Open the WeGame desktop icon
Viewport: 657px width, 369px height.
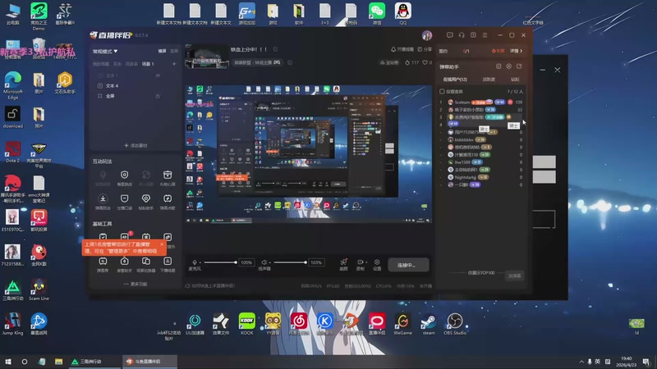[402, 324]
